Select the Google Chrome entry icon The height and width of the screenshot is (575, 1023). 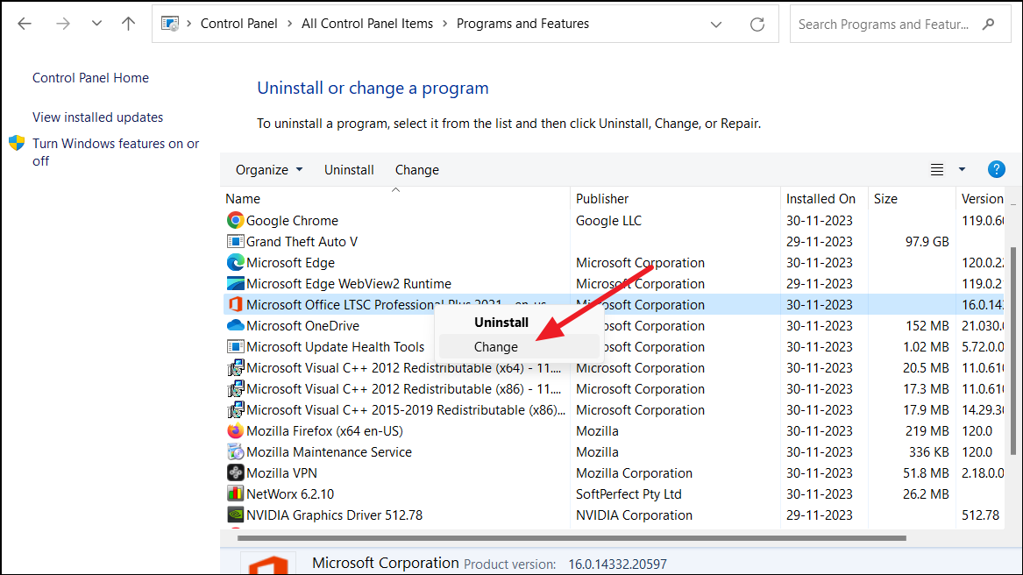click(x=235, y=220)
